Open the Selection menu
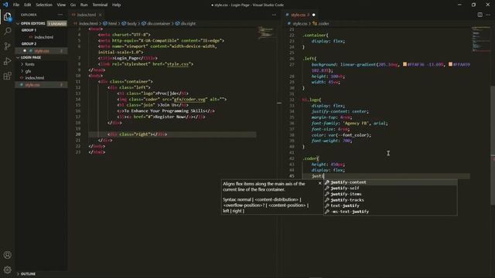Image resolution: width=495 pixels, height=278 pixels. (x=44, y=5)
